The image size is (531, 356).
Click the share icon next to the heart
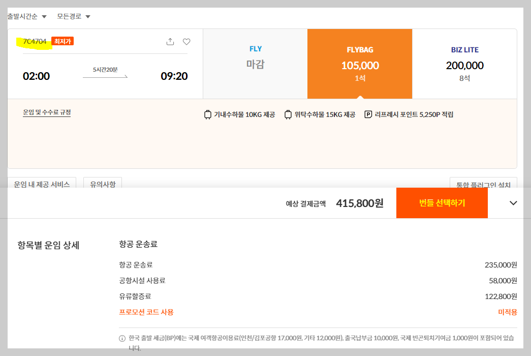[x=170, y=42]
